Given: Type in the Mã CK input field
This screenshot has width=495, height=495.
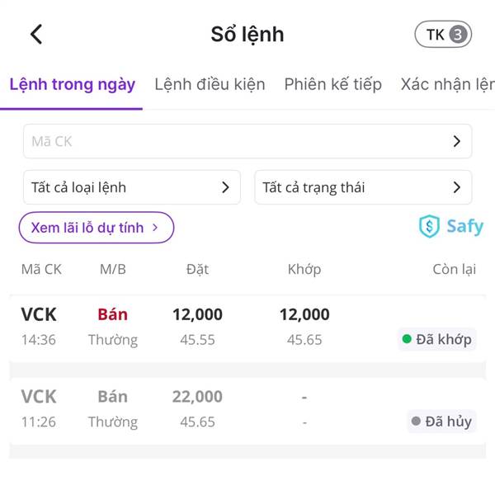Looking at the screenshot, I should pyautogui.click(x=231, y=142).
